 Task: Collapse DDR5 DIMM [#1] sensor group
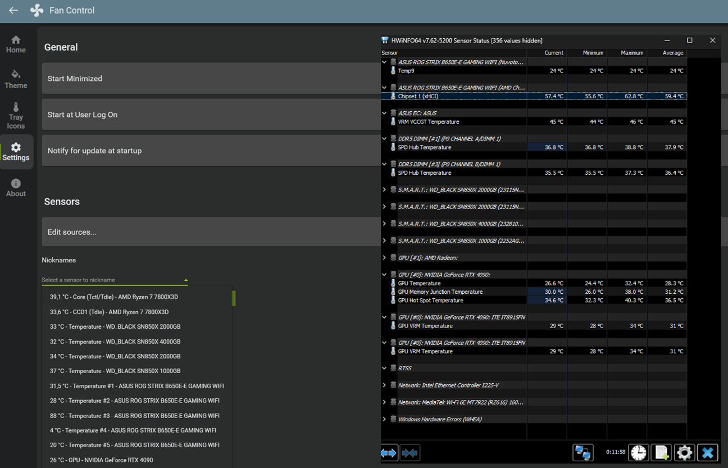pos(384,138)
